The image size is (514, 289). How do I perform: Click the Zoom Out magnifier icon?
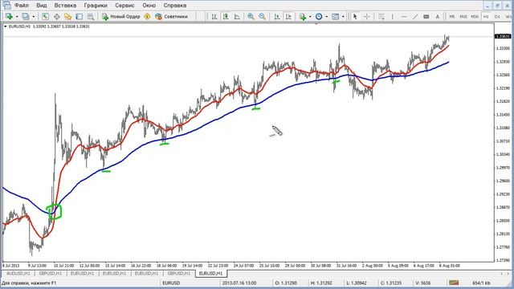pos(262,16)
